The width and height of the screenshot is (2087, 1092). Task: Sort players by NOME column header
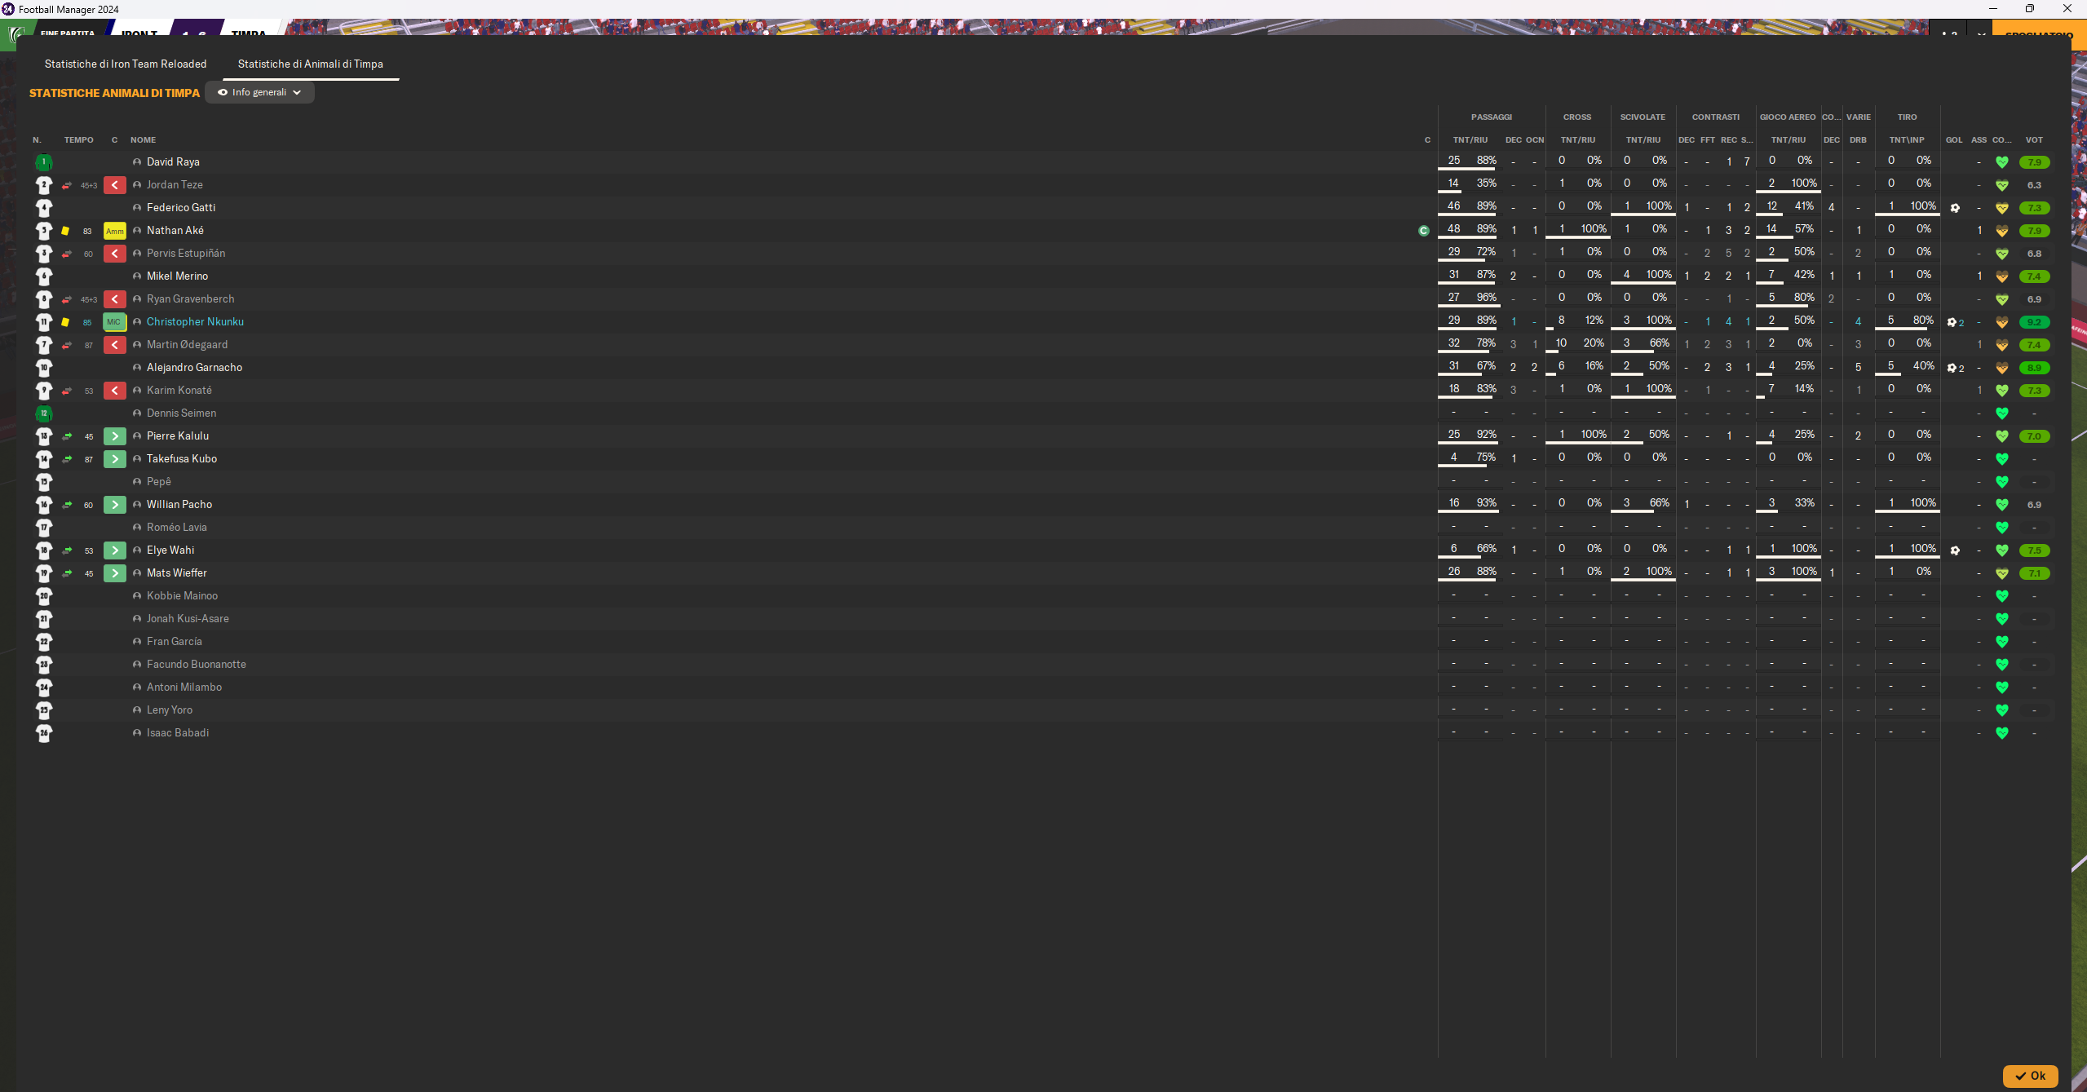(x=143, y=139)
